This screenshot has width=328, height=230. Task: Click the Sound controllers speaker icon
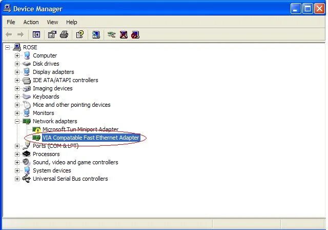tap(27, 162)
